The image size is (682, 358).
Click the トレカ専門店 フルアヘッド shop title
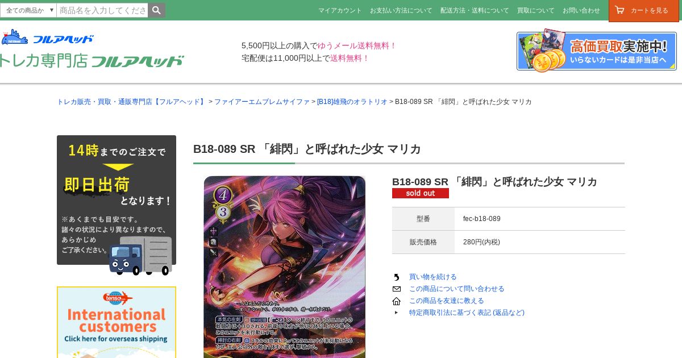point(92,61)
